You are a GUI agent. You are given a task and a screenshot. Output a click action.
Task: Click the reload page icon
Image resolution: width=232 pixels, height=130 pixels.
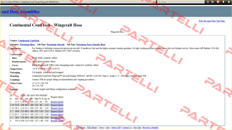153,2
